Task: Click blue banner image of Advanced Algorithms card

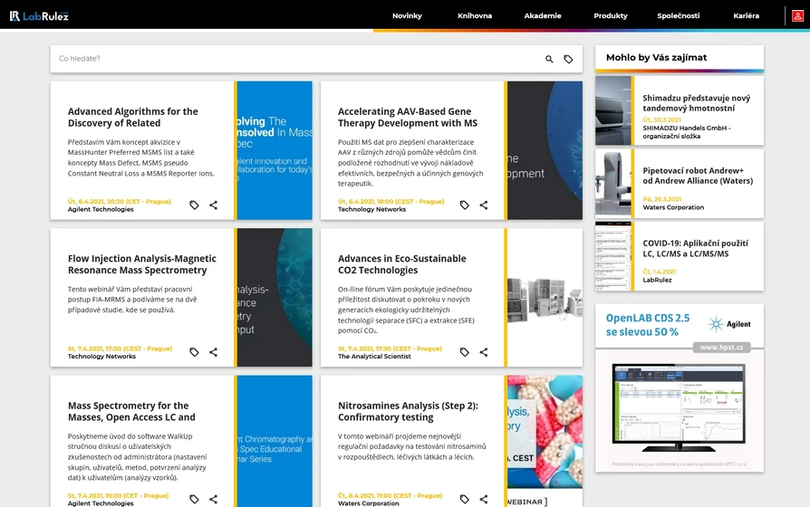Action: click(275, 150)
